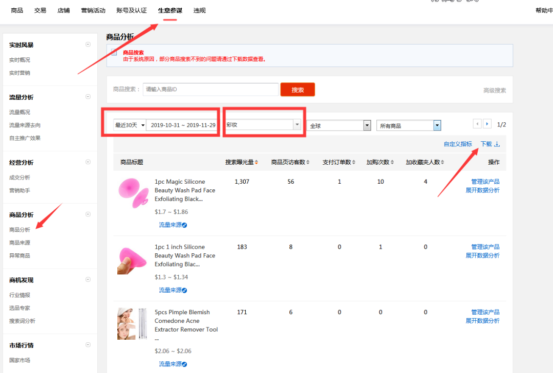Viewport: 553px width, 373px height.
Task: Click the title '1pc Magic Silicone Beauty Wash Pad'
Action: 185,190
